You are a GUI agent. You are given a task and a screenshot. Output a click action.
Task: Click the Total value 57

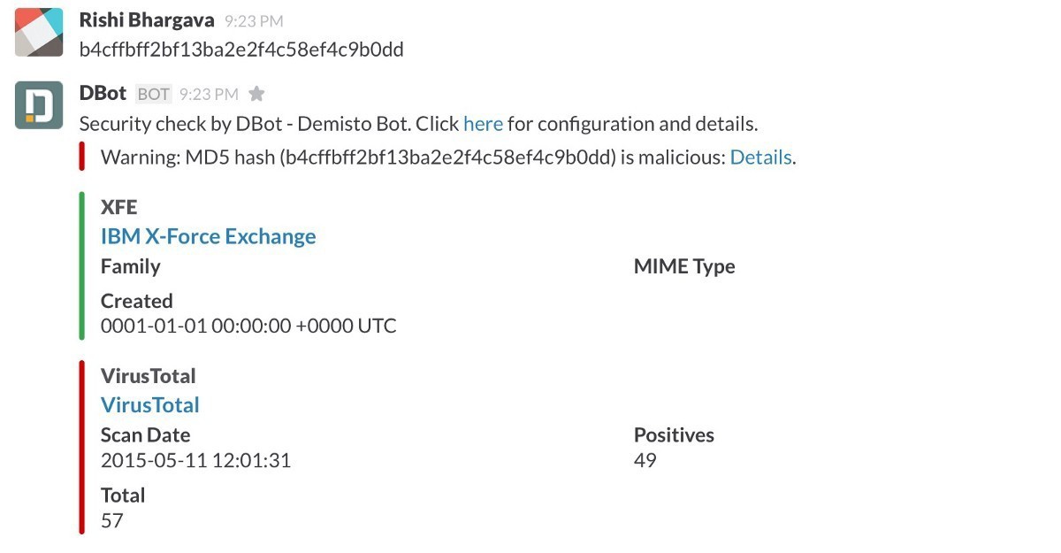tap(111, 520)
